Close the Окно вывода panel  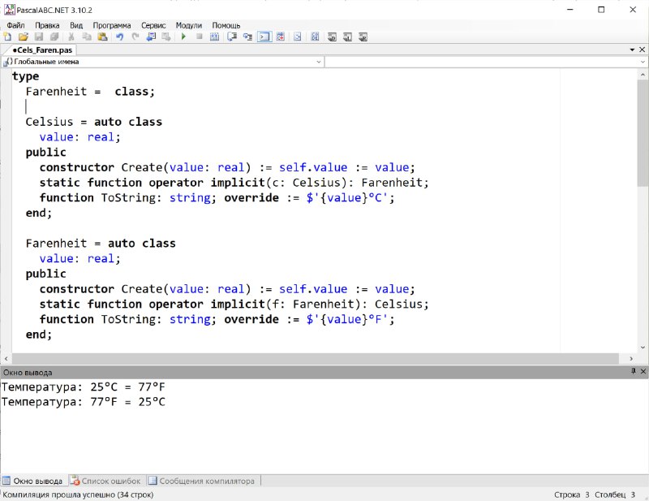(x=643, y=371)
